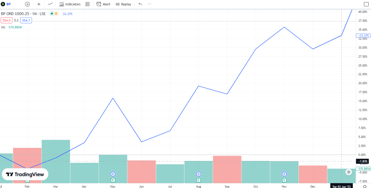This screenshot has width=371, height=188.
Task: Open the Indicators panel
Action: pos(70,4)
